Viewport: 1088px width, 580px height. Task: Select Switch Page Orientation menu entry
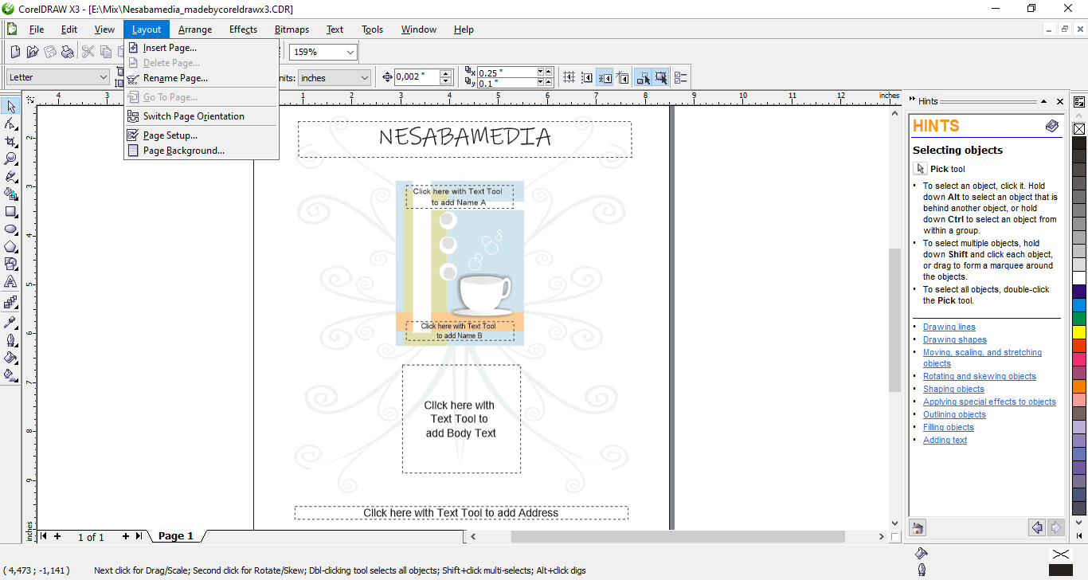pyautogui.click(x=194, y=116)
